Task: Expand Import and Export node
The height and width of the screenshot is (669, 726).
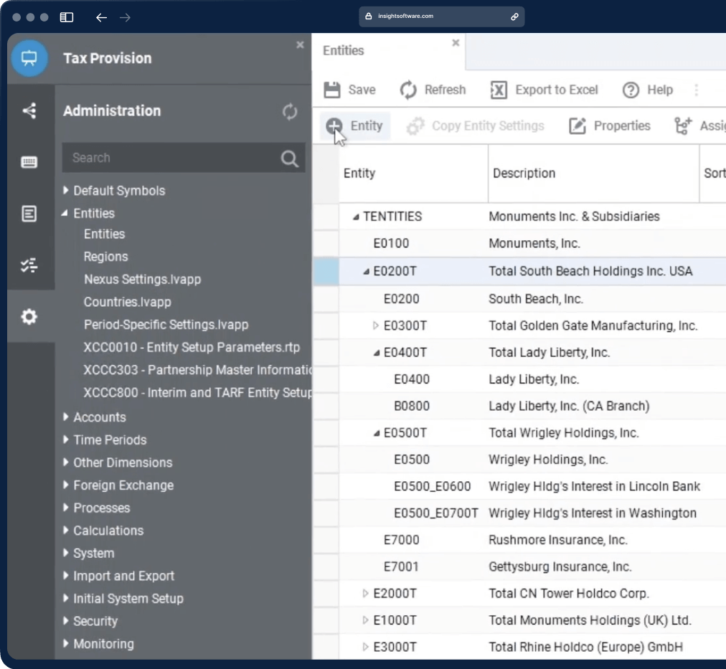Action: point(66,576)
